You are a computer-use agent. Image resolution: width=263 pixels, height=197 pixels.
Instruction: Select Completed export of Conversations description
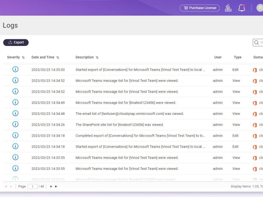(140, 136)
